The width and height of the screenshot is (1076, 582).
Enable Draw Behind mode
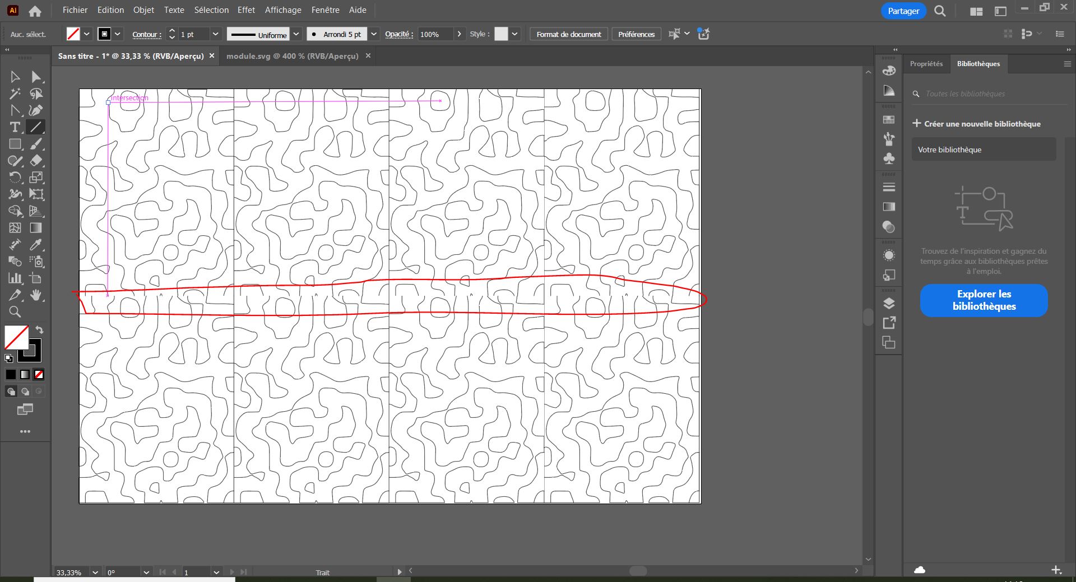tap(25, 392)
